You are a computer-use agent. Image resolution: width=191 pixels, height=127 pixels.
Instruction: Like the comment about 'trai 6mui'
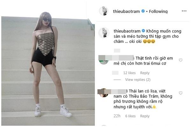click(x=180, y=60)
